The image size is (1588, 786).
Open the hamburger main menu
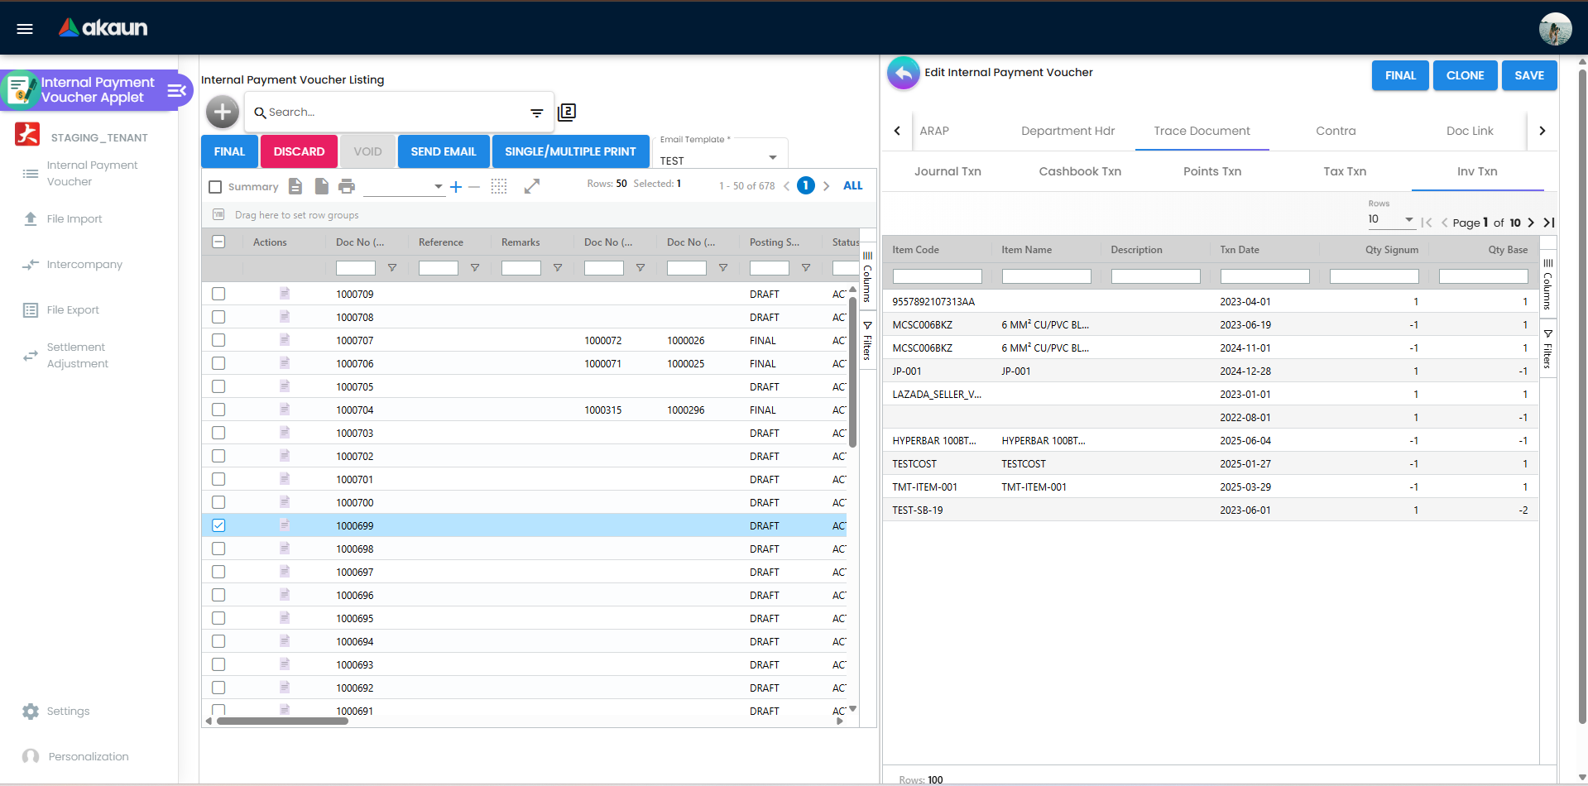(x=25, y=29)
